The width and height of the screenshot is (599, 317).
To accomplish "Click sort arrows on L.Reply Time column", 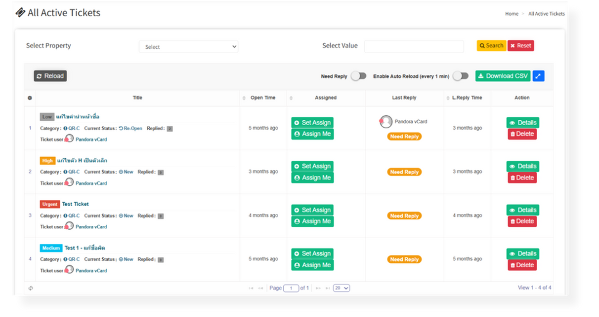I will 448,98.
